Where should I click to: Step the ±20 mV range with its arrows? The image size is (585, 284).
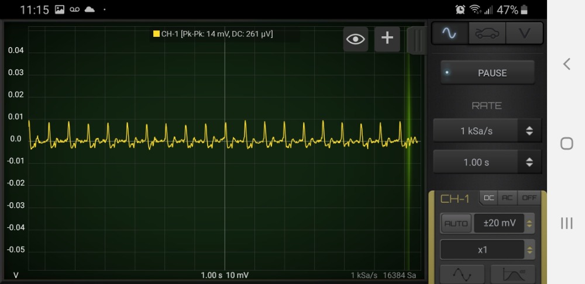[x=529, y=224]
